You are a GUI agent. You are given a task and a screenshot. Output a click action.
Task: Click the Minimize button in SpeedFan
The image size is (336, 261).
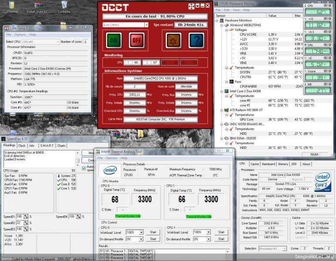click(x=88, y=153)
